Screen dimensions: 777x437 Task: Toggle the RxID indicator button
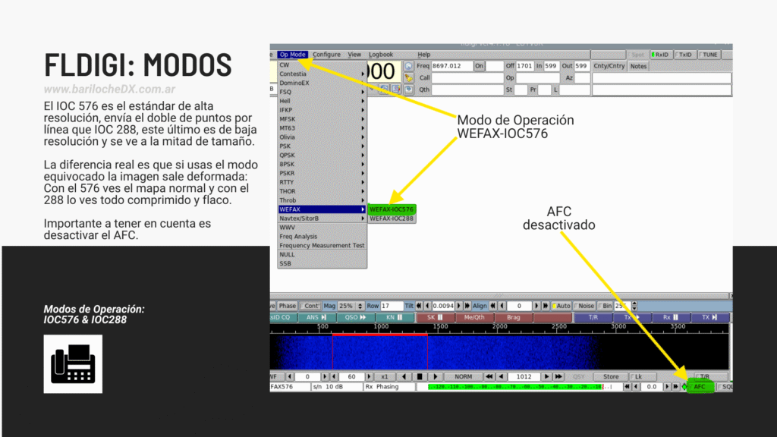click(659, 55)
